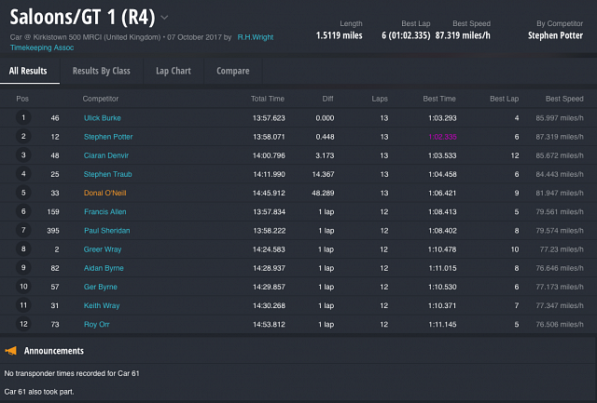Image resolution: width=597 pixels, height=403 pixels.
Task: Switch to the Compare tab
Action: click(x=233, y=71)
